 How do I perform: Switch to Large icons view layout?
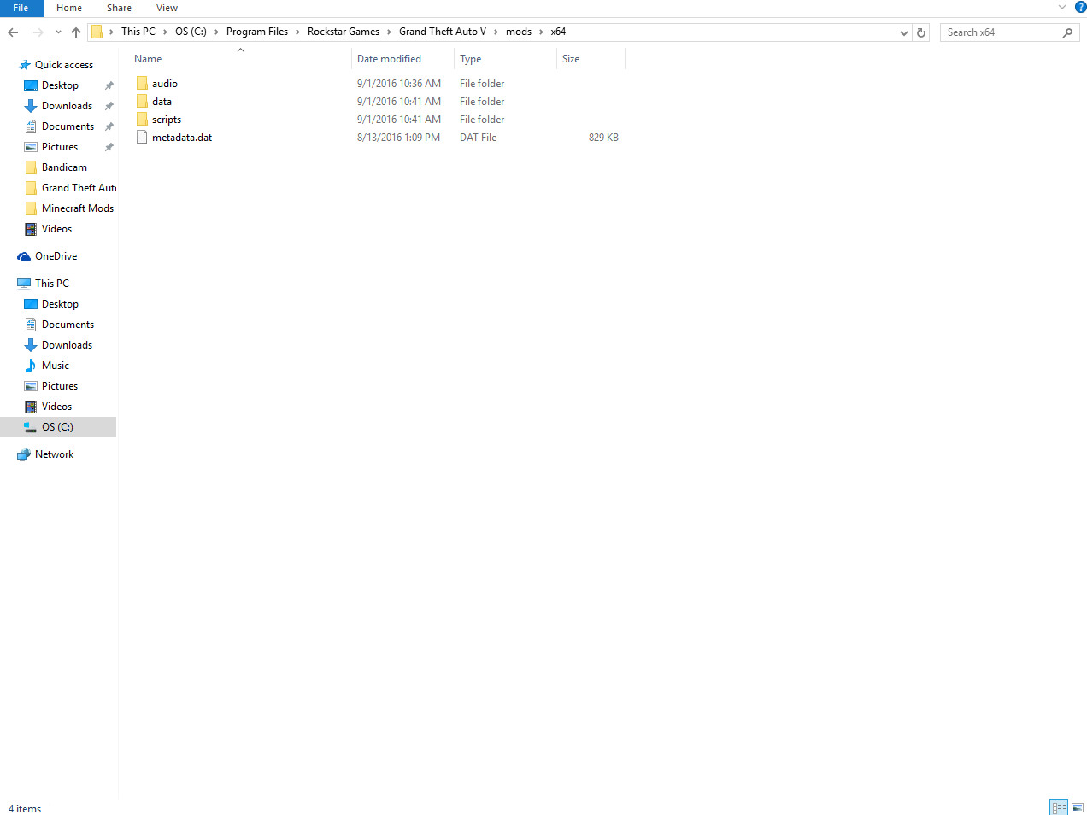click(x=1078, y=807)
